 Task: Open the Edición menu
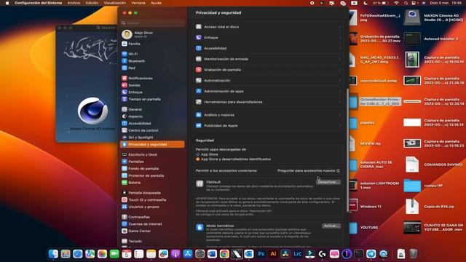(92, 3)
